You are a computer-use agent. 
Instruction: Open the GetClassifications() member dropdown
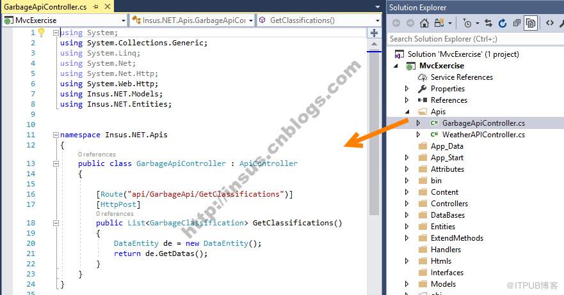point(377,20)
